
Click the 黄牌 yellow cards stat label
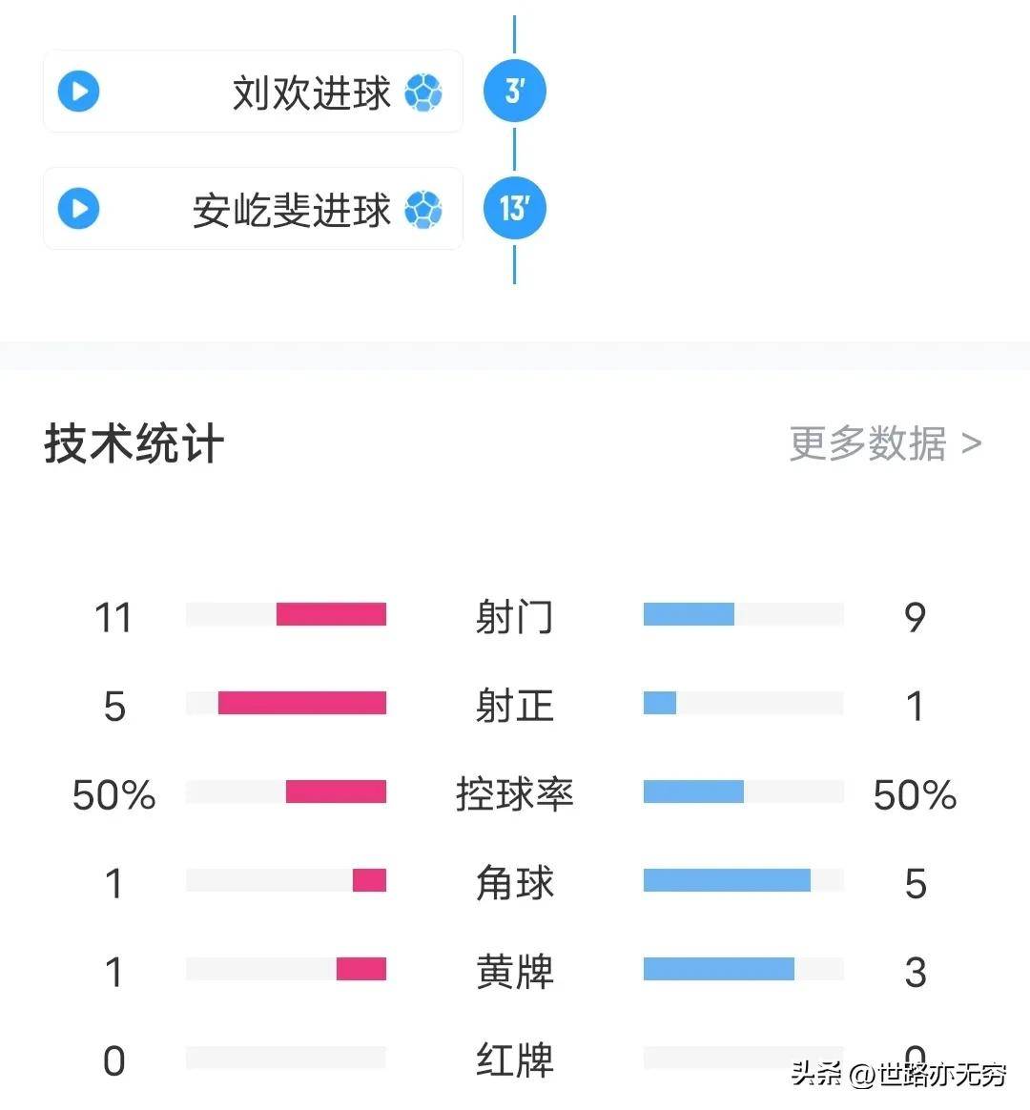(515, 972)
